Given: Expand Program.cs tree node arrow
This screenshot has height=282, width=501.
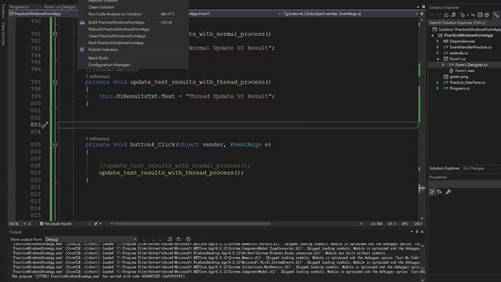Looking at the screenshot, I should 438,89.
